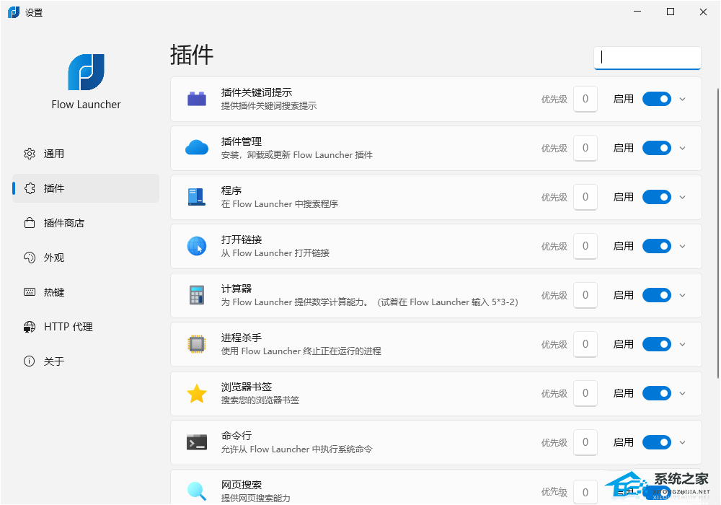Click the puzzle-piece icon of 插件关键词提示
The image size is (721, 505).
coord(197,99)
